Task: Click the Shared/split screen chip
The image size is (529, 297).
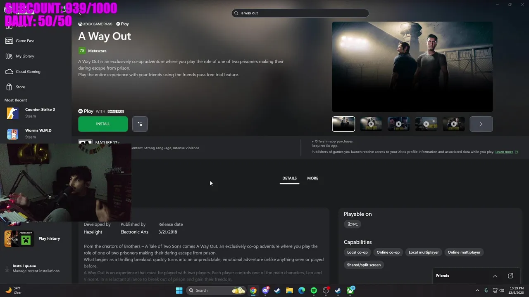Action: point(364,265)
